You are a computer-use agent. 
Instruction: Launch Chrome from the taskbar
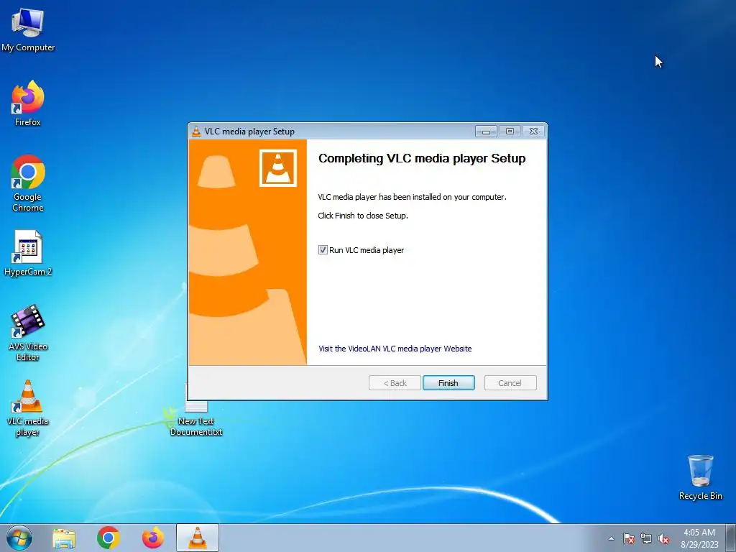(x=109, y=538)
